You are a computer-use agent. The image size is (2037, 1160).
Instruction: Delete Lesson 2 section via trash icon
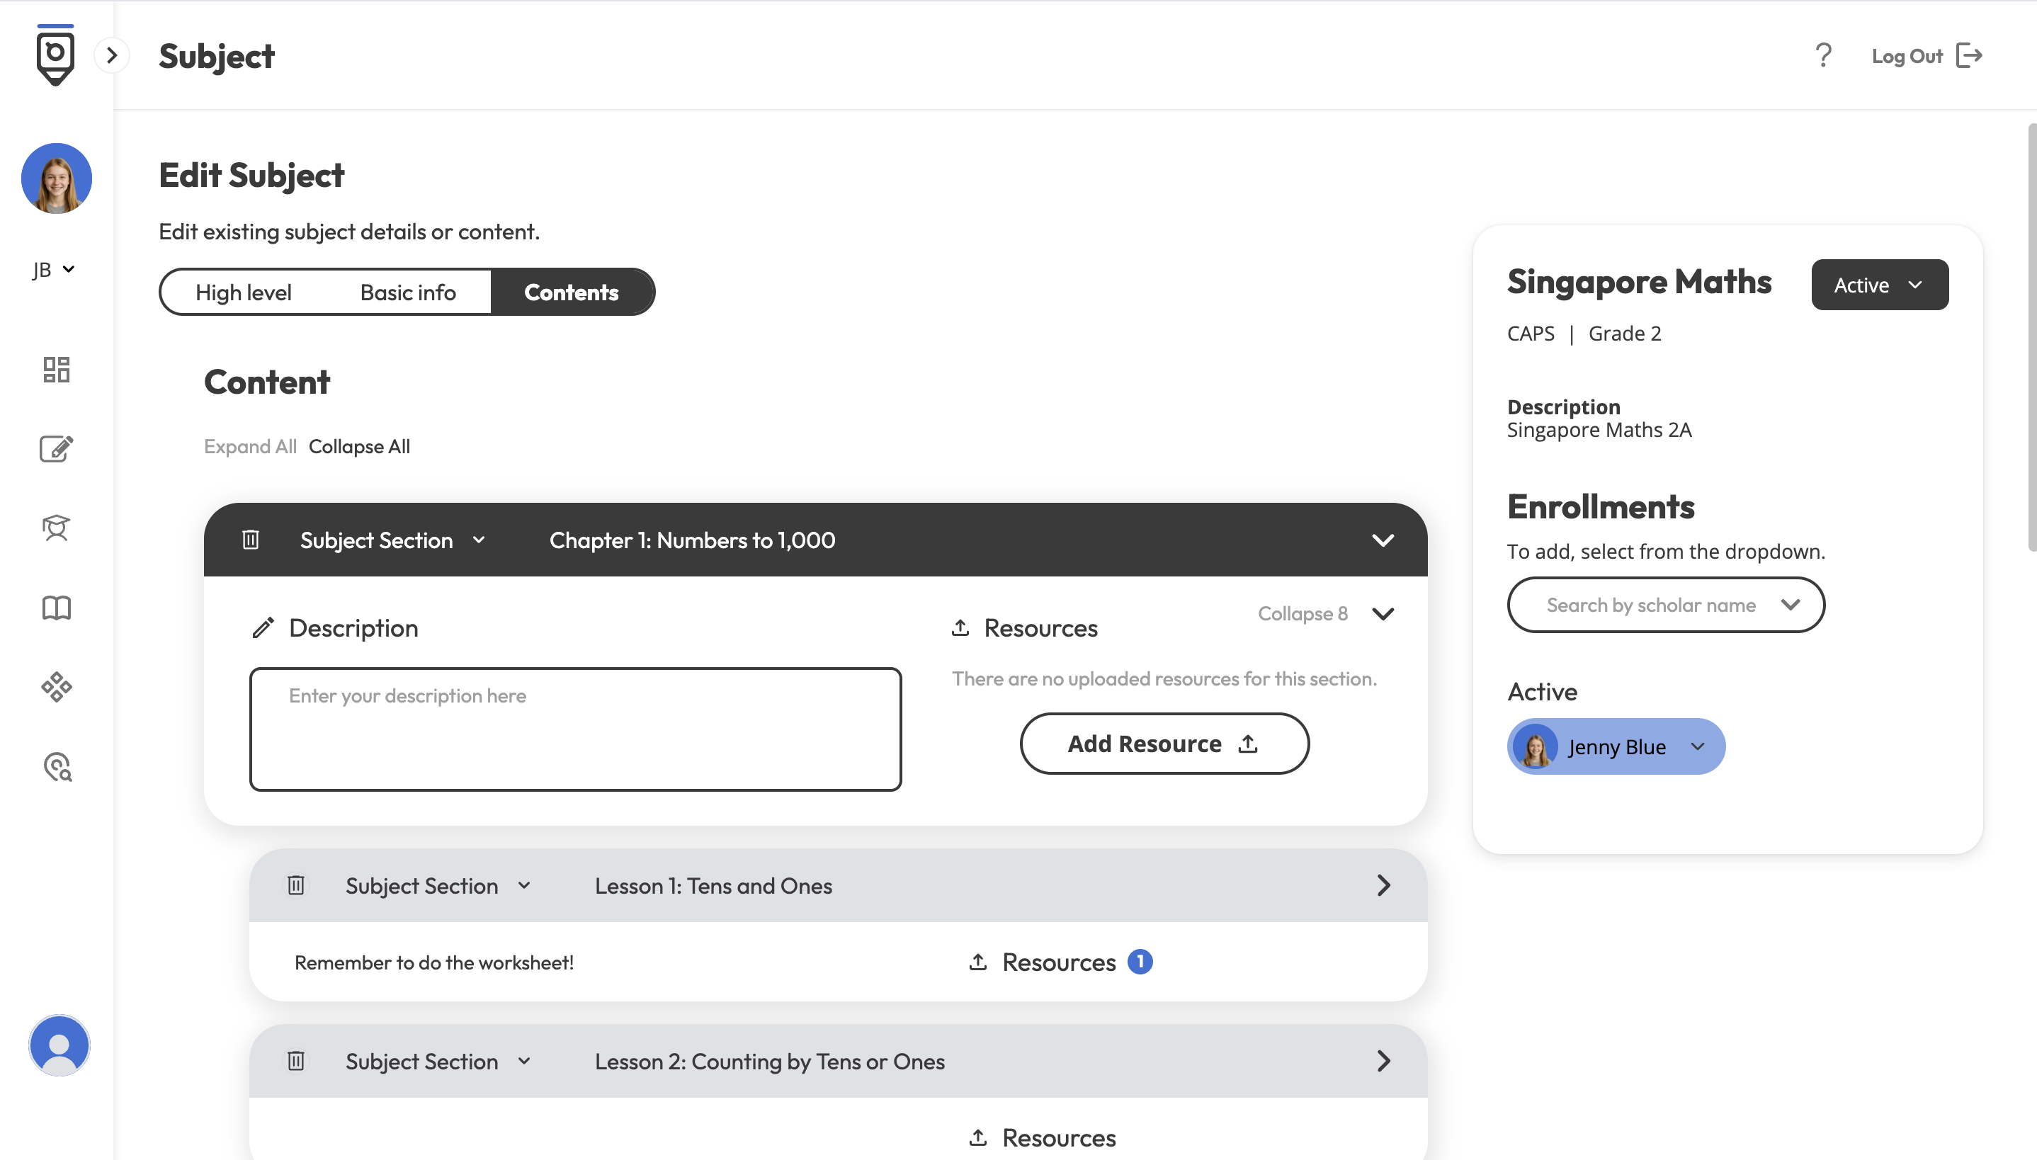coord(295,1060)
